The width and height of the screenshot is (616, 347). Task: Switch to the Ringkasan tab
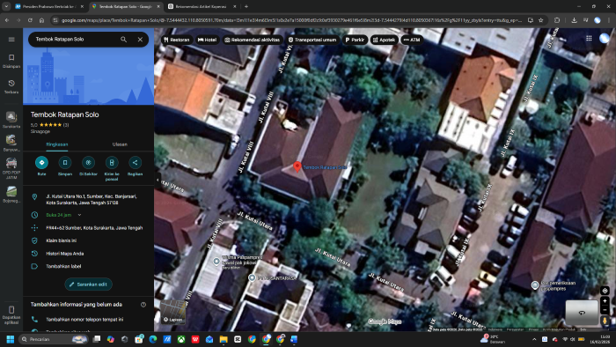(x=57, y=144)
